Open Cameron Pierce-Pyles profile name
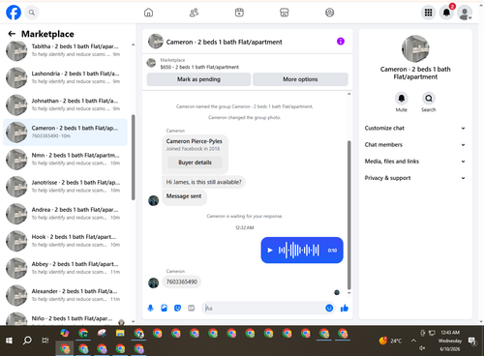 click(195, 141)
